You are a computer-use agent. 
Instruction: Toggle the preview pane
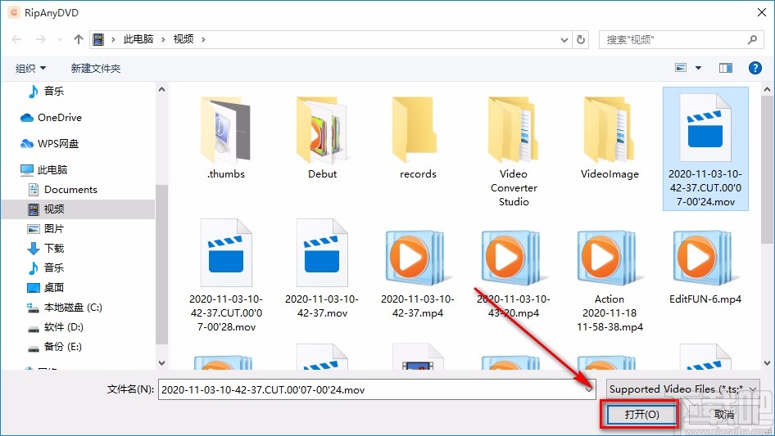point(726,68)
